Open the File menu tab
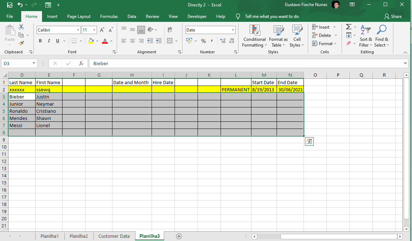 coord(10,16)
